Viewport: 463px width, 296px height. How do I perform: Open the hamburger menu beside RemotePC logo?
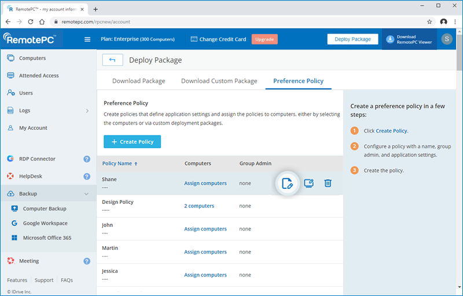[x=87, y=39]
